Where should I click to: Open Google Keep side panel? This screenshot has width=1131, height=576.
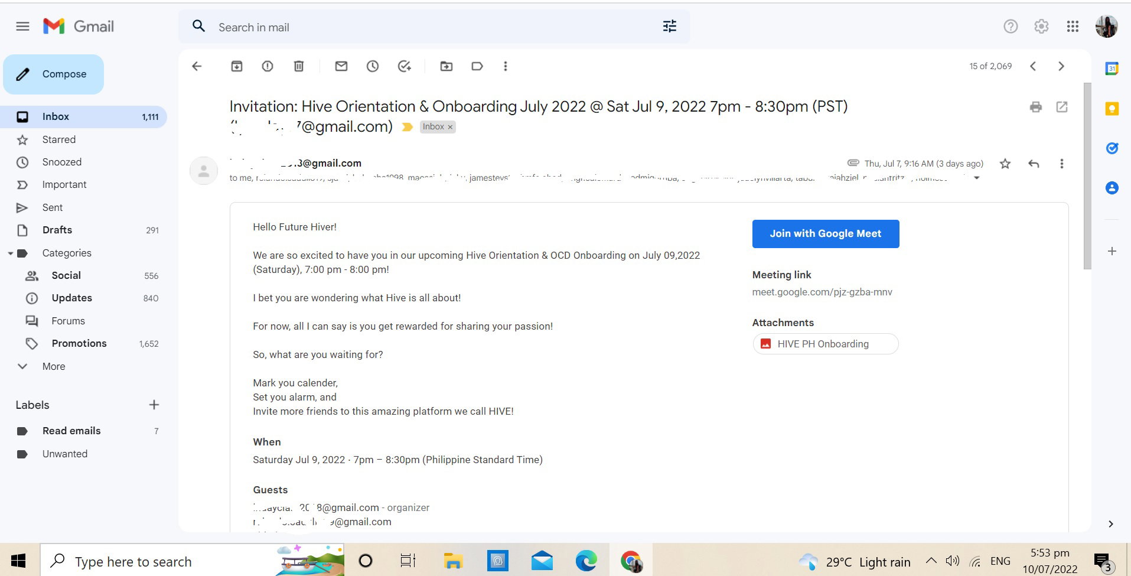(x=1112, y=109)
